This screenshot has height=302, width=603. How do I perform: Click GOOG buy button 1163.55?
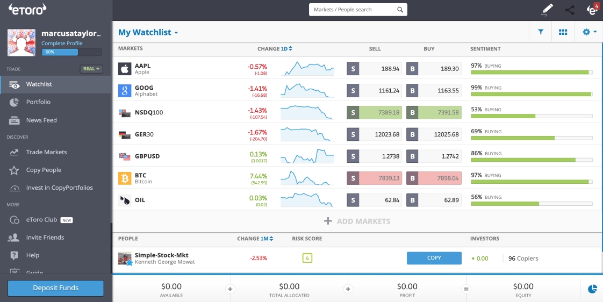(x=434, y=91)
